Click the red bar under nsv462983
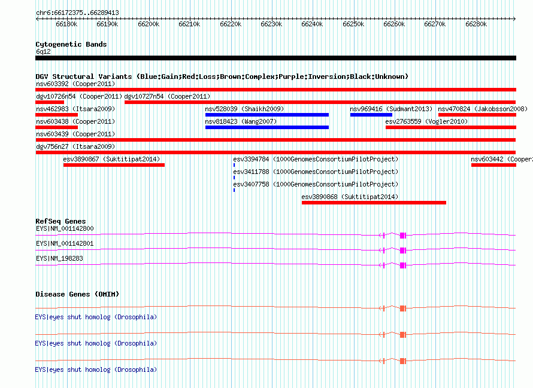Image resolution: width=533 pixels, height=388 pixels. coord(56,115)
